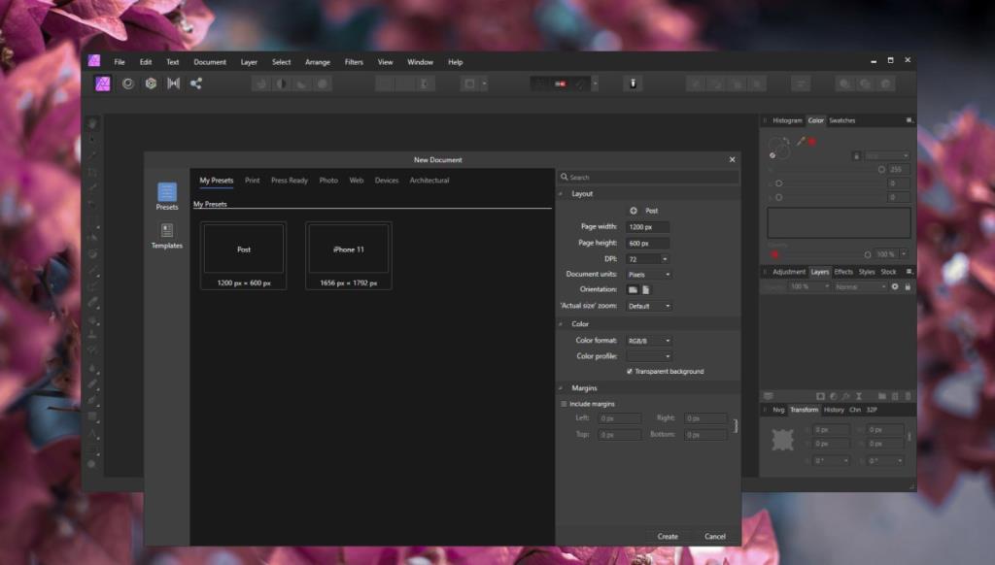
Task: Set portrait orientation
Action: (x=647, y=289)
